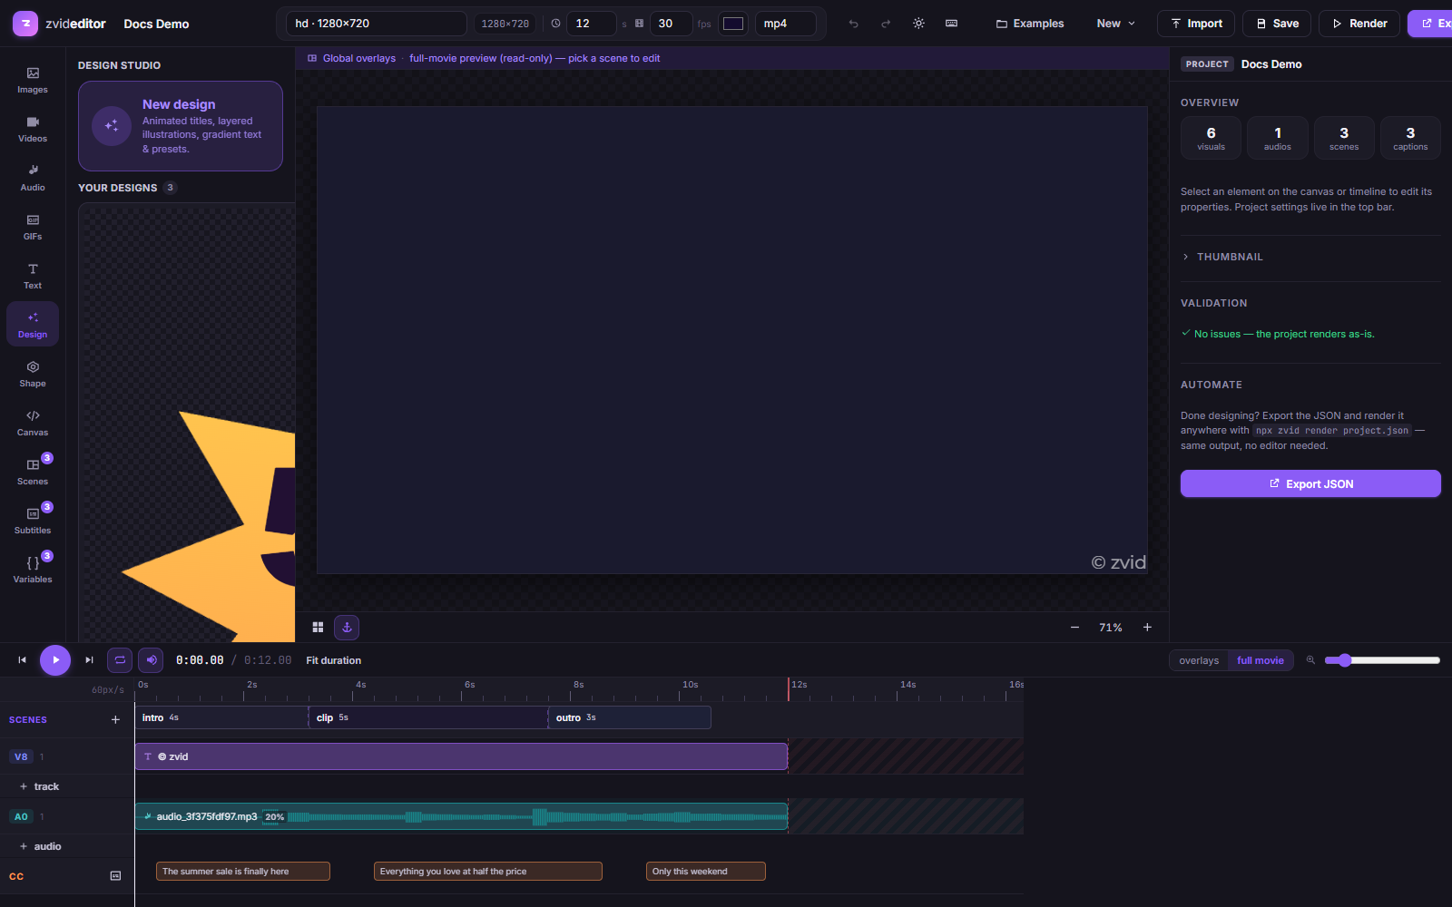Open the background color swatch
Image resolution: width=1452 pixels, height=907 pixels.
(x=733, y=24)
